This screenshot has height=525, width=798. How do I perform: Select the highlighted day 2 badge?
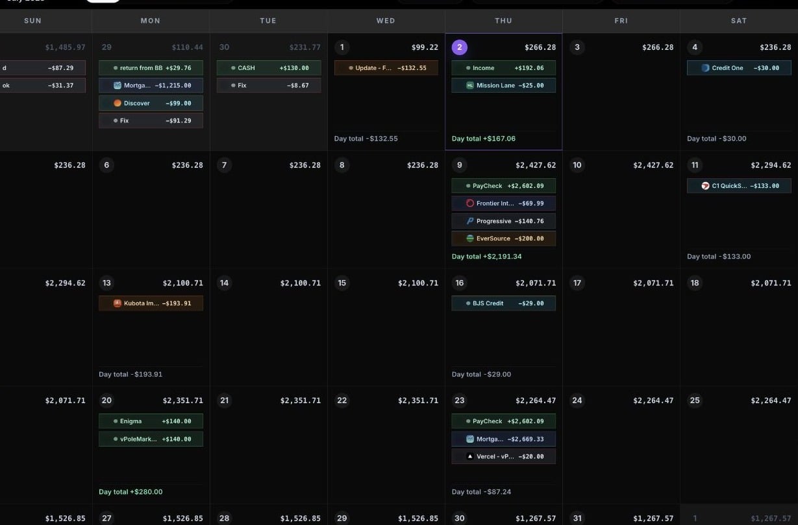[x=460, y=47]
